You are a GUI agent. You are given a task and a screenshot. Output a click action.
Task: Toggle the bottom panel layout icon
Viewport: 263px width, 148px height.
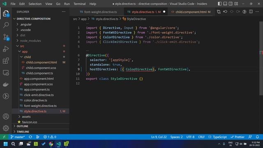(225, 4)
